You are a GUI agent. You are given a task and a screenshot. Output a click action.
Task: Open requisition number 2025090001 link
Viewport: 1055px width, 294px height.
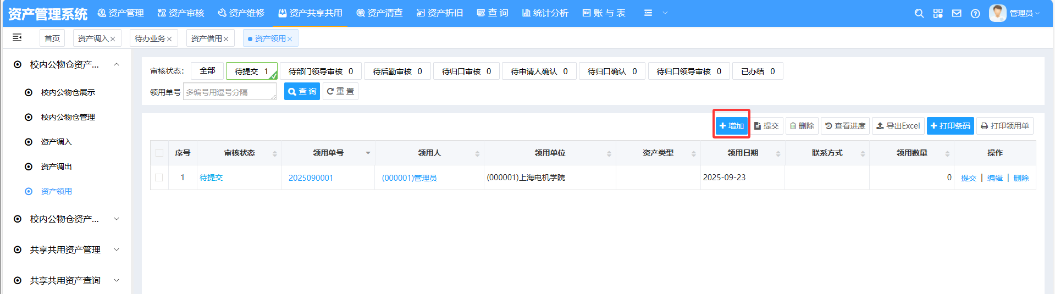311,178
